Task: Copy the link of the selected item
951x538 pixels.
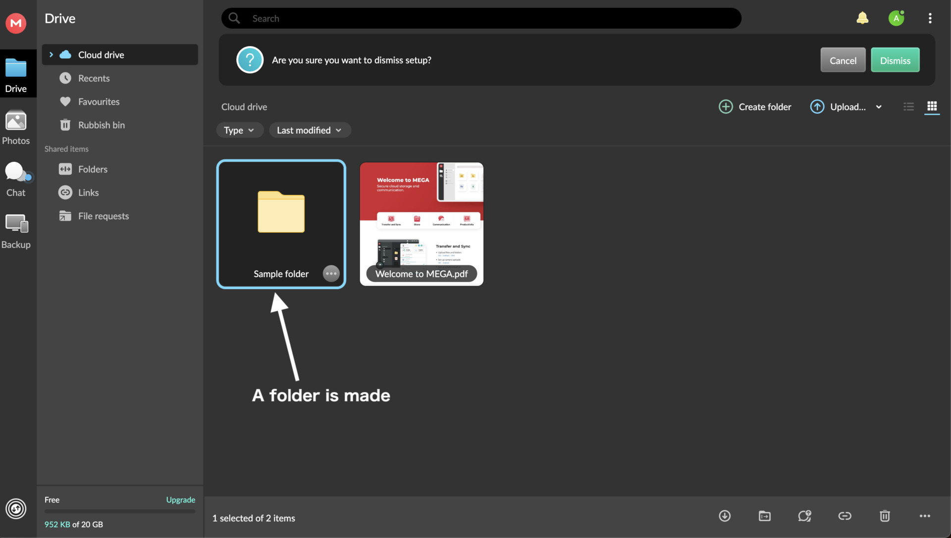Action: tap(845, 516)
